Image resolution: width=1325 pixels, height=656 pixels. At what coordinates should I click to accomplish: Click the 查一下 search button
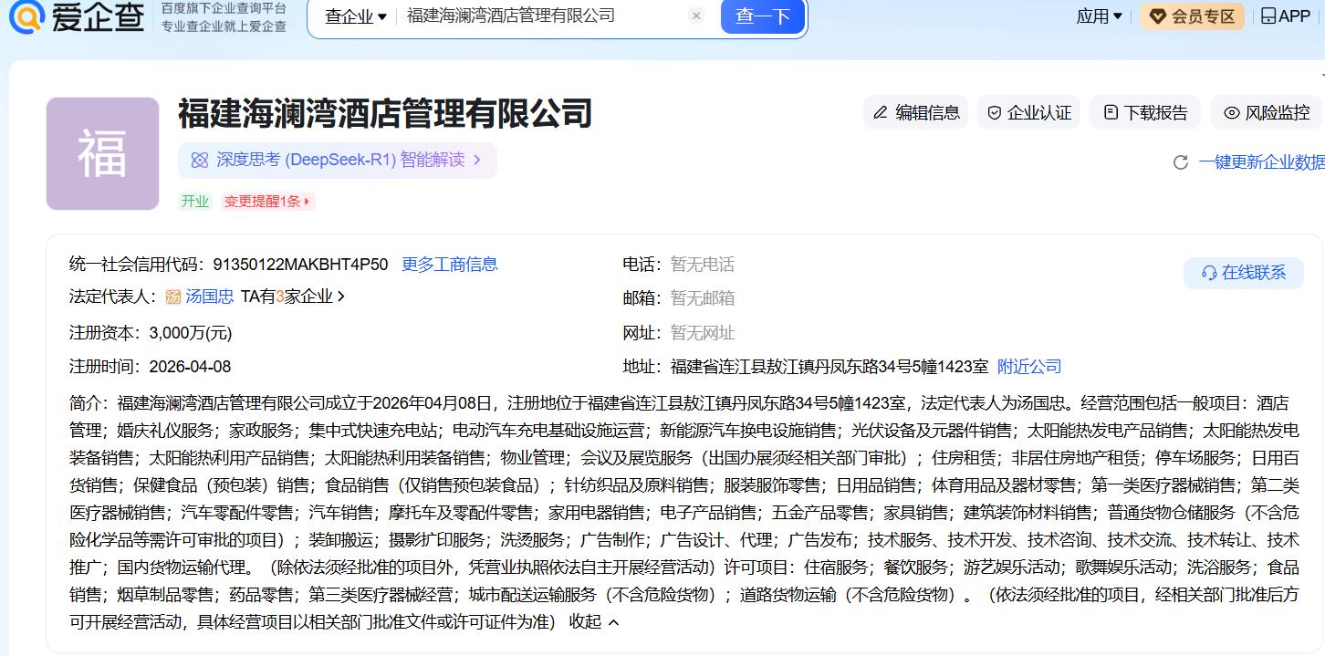click(x=762, y=16)
